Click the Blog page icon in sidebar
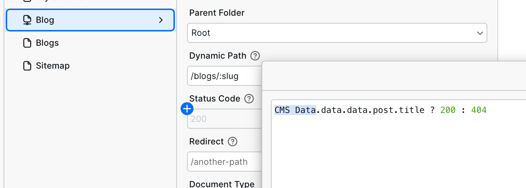The image size is (526, 188). [x=27, y=20]
